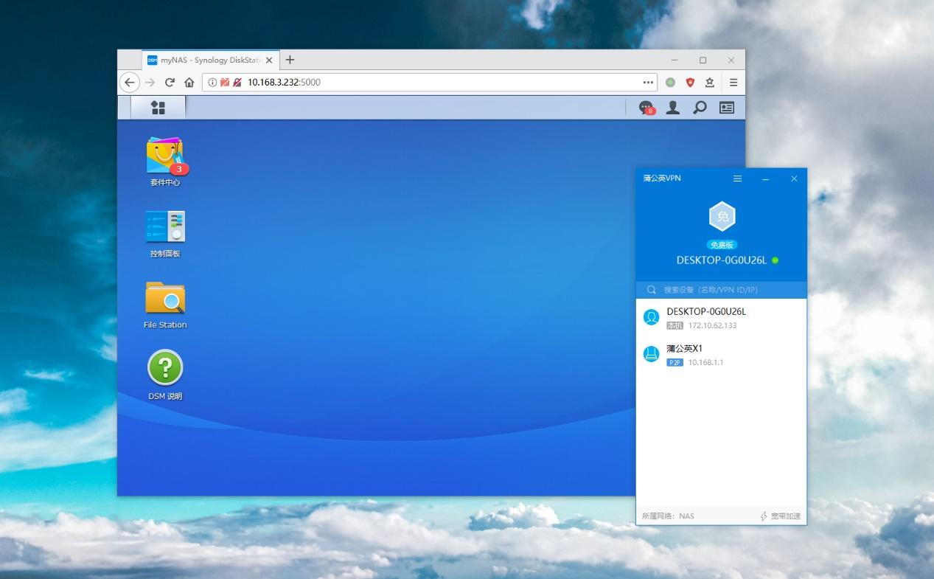Reload the myNAS page
Screen dimensions: 934x579
(170, 83)
